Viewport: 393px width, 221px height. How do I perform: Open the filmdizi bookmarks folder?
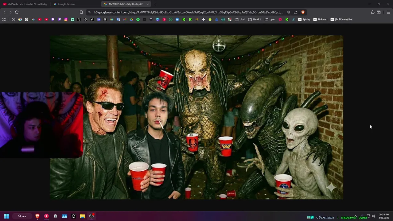click(255, 19)
